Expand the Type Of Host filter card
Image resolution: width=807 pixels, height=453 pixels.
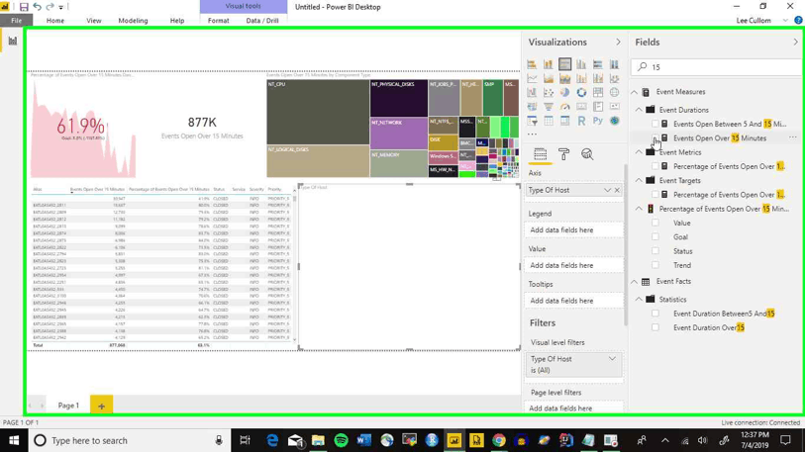[612, 359]
